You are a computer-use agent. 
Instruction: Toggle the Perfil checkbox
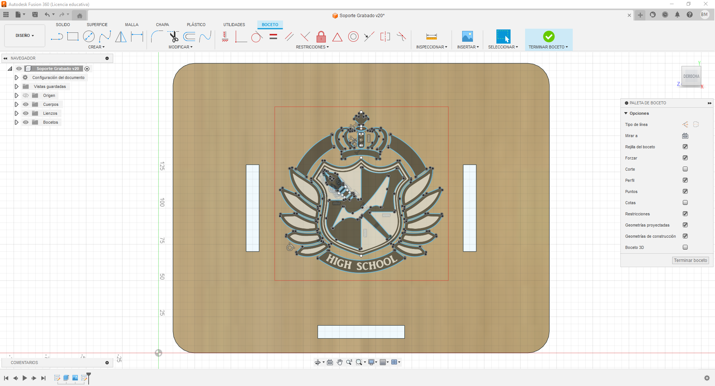tap(685, 180)
